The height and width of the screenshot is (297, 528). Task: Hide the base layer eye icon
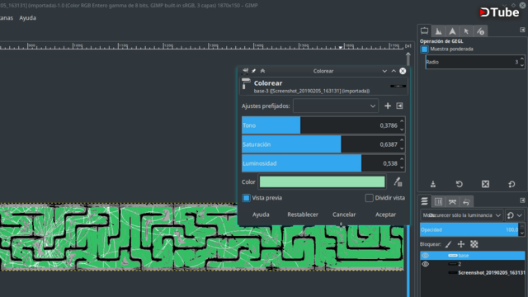[x=426, y=256]
